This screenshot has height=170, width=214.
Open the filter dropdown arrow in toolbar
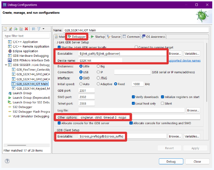pyautogui.click(x=43, y=29)
